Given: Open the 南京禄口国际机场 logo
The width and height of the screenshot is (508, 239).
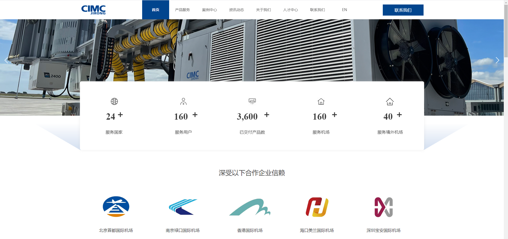Looking at the screenshot, I should [x=183, y=207].
